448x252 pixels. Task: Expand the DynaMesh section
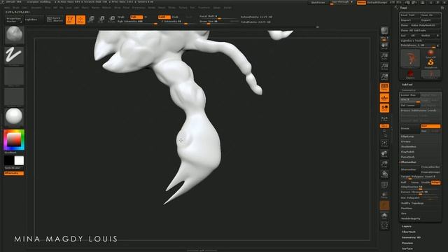point(407,157)
